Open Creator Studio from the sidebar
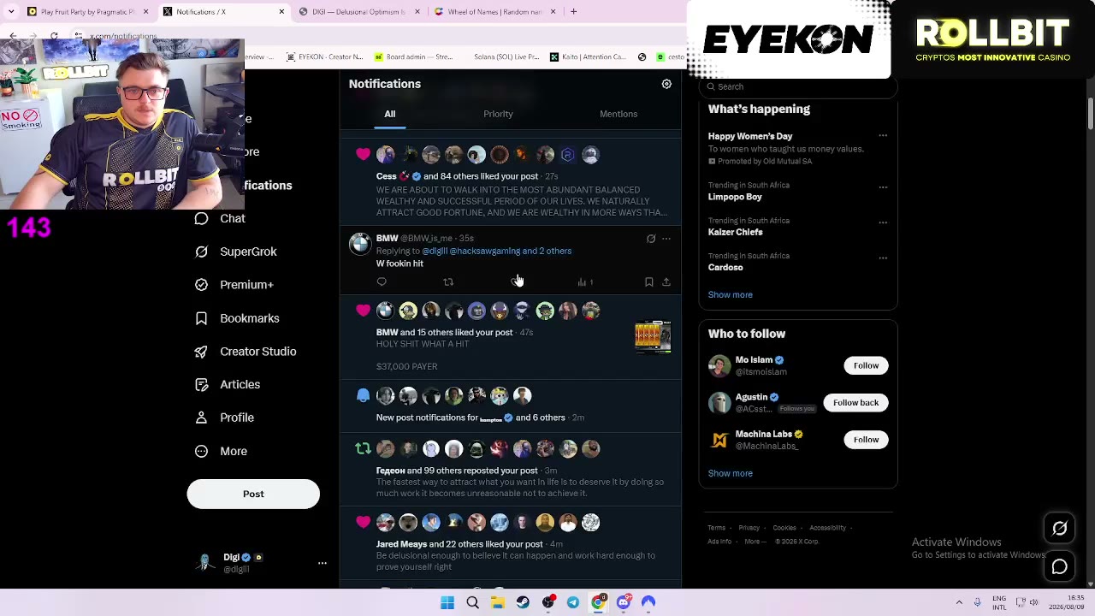 [x=246, y=352]
